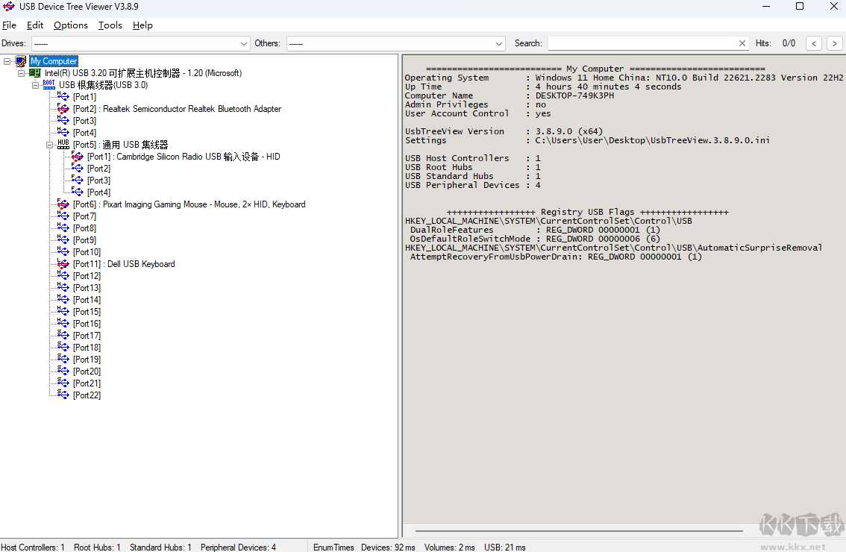Open the Others dropdown list
The width and height of the screenshot is (846, 552).
pyautogui.click(x=498, y=43)
